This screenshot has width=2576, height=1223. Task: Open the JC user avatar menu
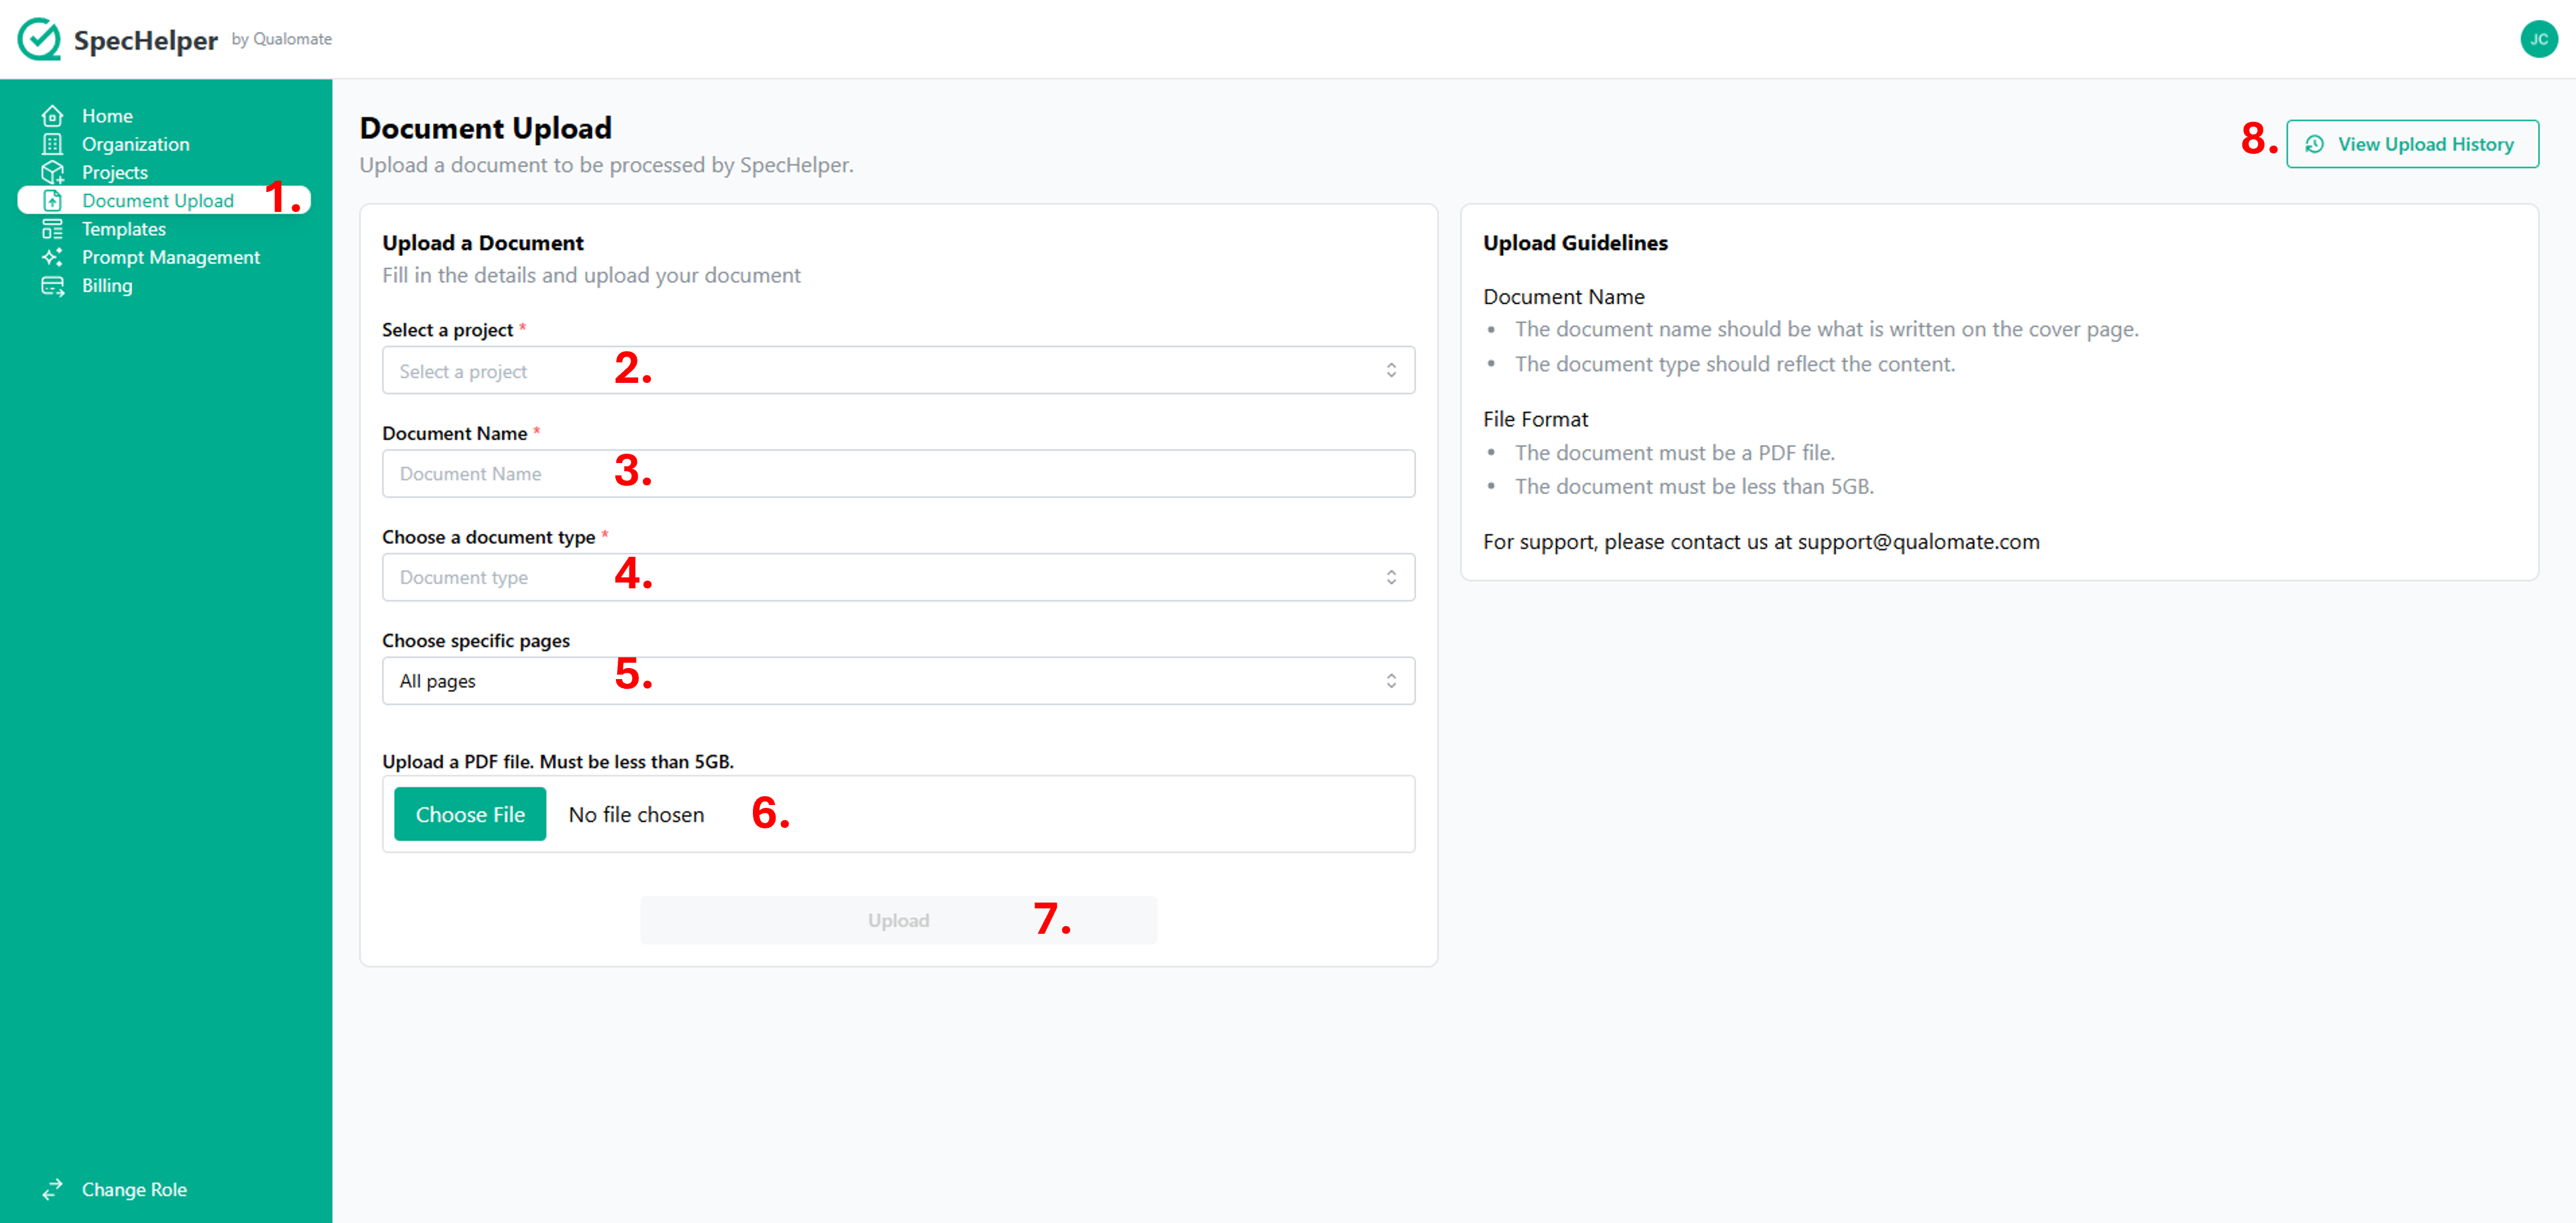coord(2537,39)
